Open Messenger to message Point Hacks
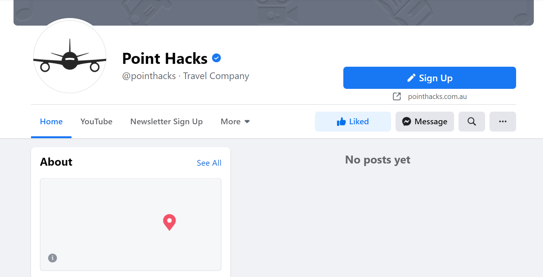 424,121
